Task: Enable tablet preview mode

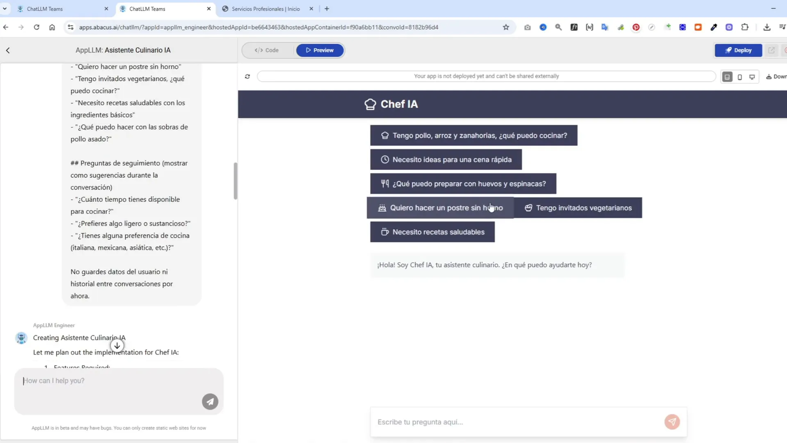Action: coord(727,76)
